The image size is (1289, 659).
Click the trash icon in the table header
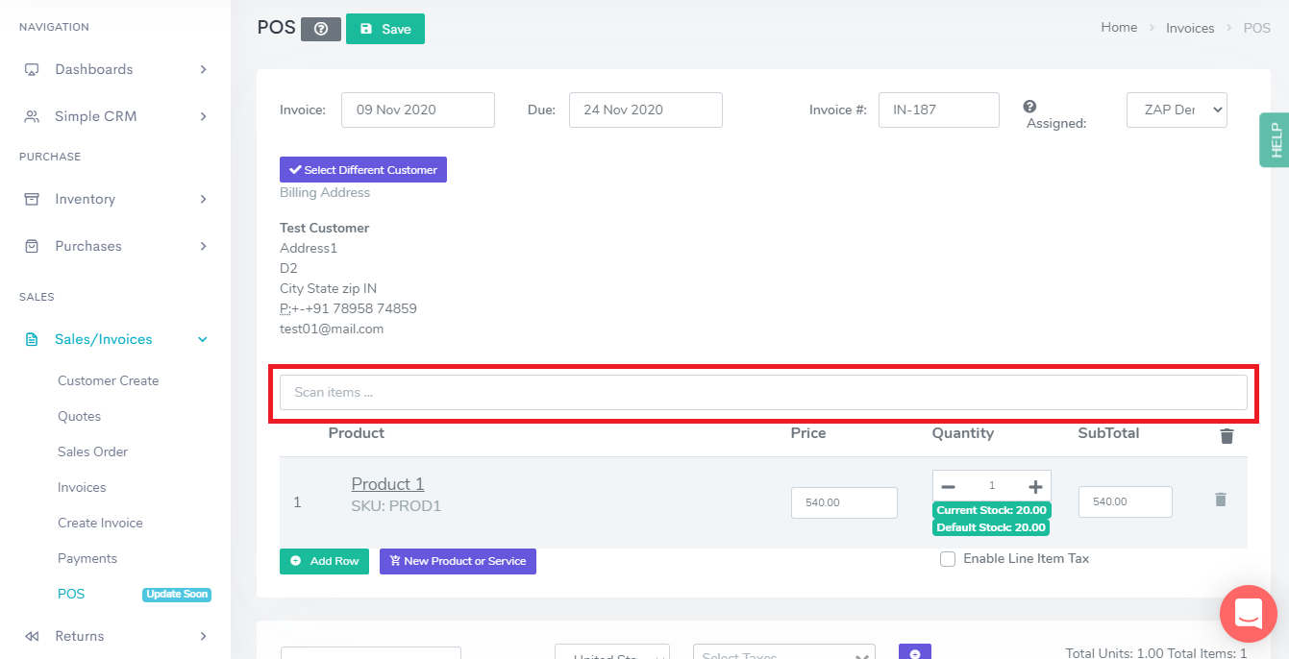point(1227,436)
